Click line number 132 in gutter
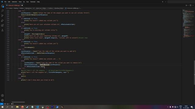 pos(8,64)
